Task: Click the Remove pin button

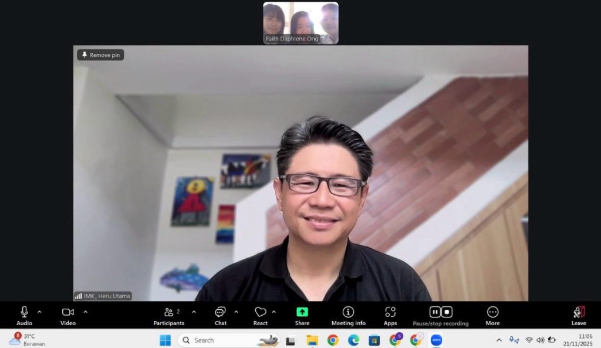Action: click(x=100, y=55)
